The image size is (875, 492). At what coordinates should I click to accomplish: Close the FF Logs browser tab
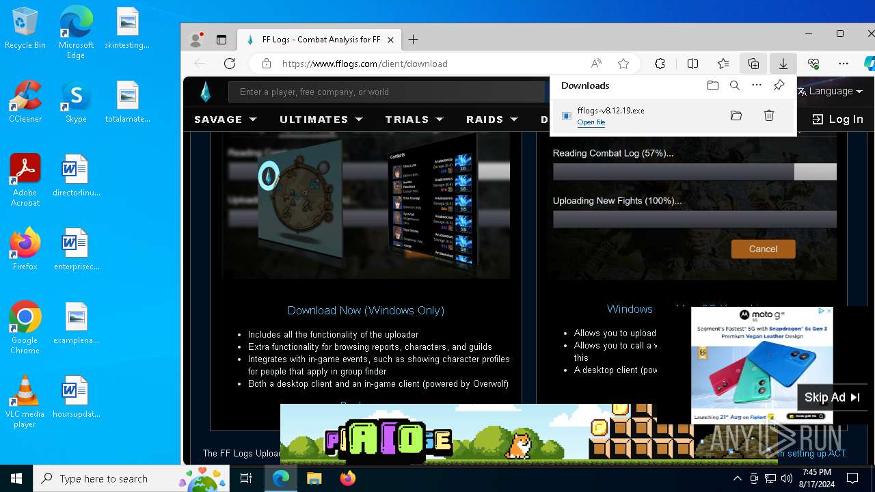391,40
